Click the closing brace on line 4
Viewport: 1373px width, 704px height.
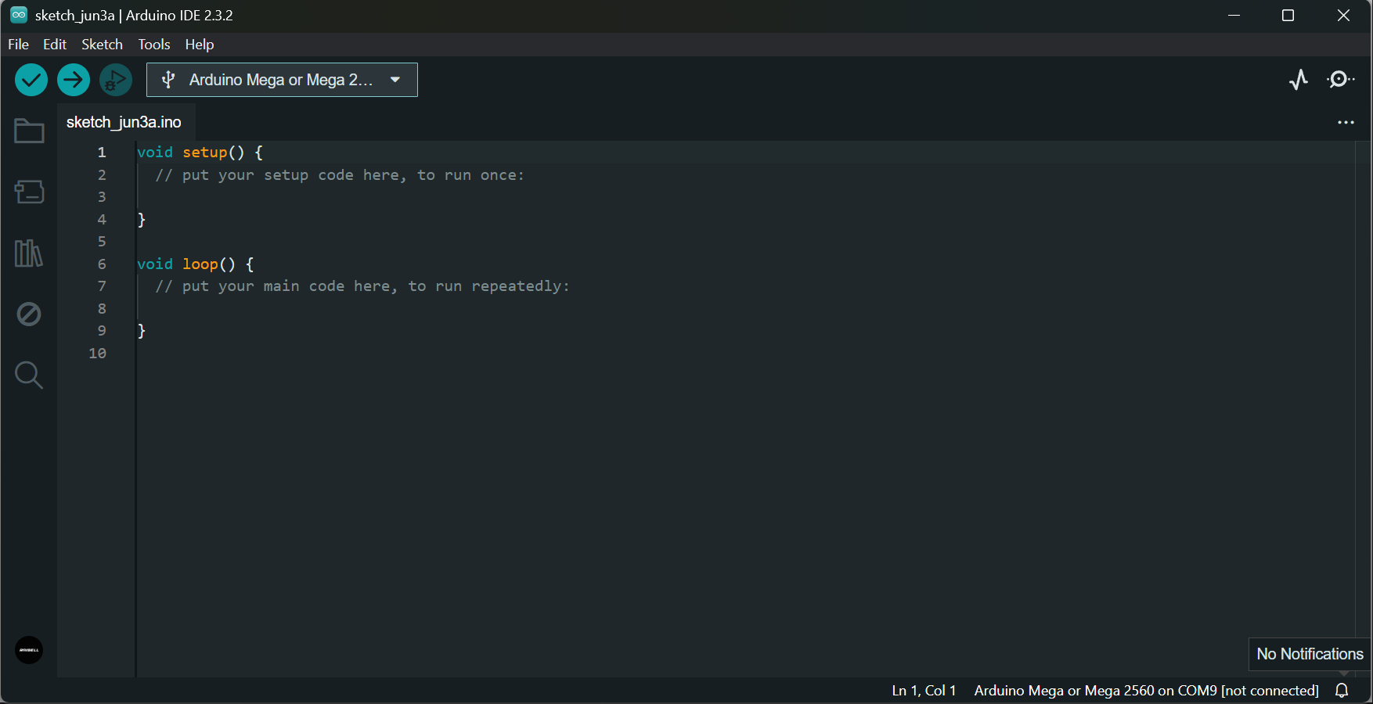[142, 220]
